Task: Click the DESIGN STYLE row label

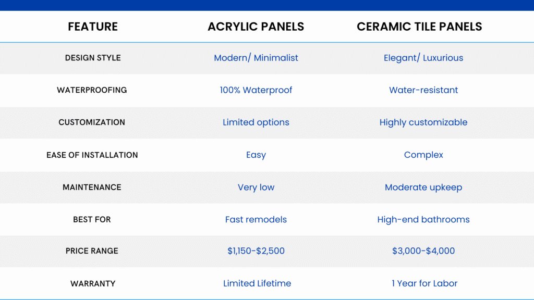Action: click(92, 58)
